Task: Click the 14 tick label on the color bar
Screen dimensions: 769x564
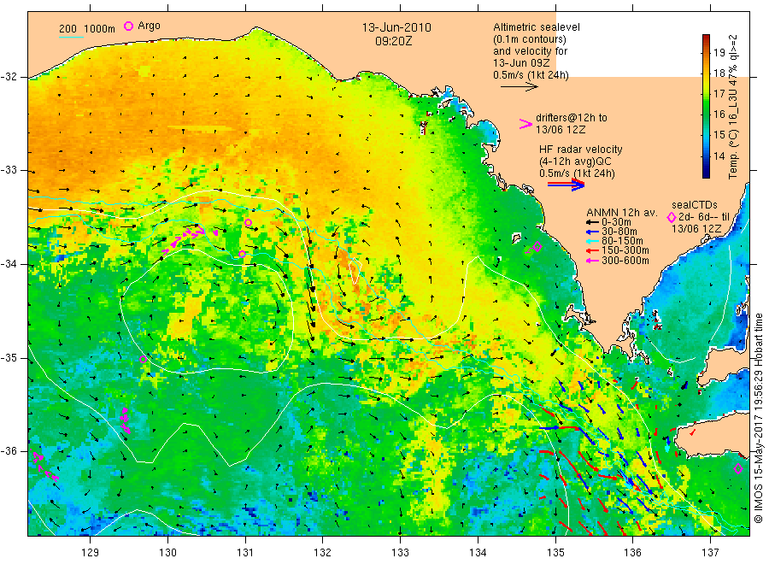Action: click(719, 156)
